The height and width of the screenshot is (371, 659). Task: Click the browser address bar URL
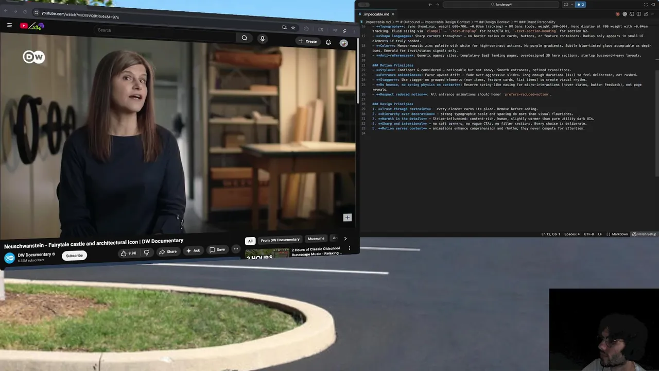pos(80,15)
